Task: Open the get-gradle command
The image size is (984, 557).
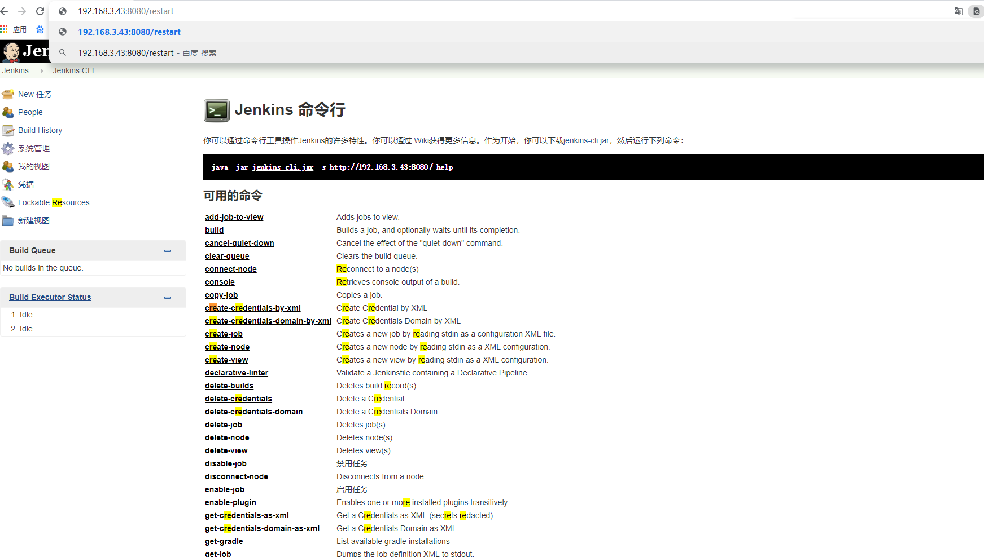Action: point(224,541)
